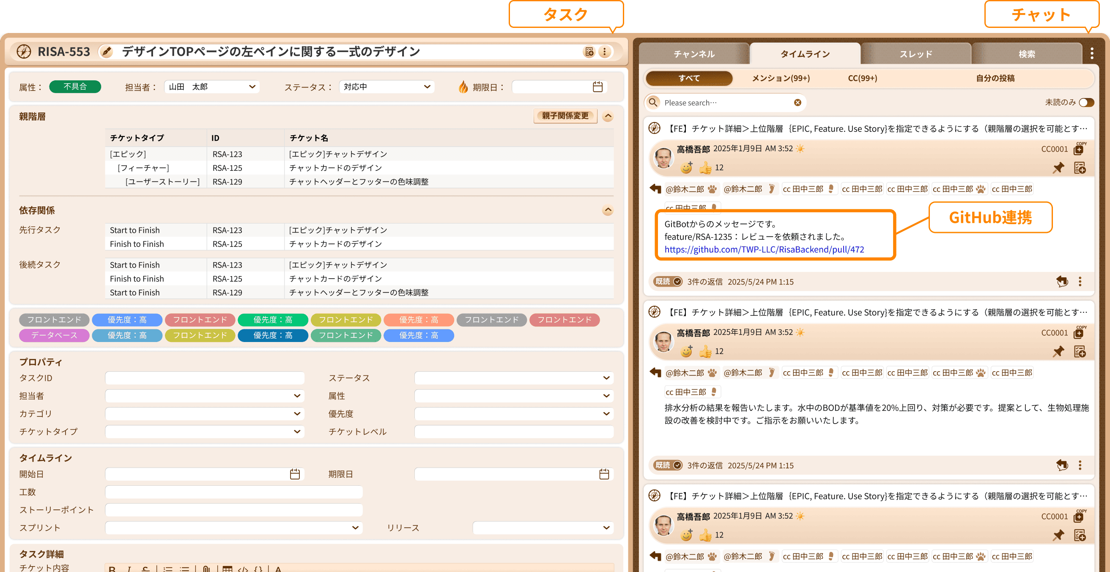This screenshot has width=1110, height=572.
Task: Click the pencil edit icon beside RISA-553
Action: tap(107, 52)
